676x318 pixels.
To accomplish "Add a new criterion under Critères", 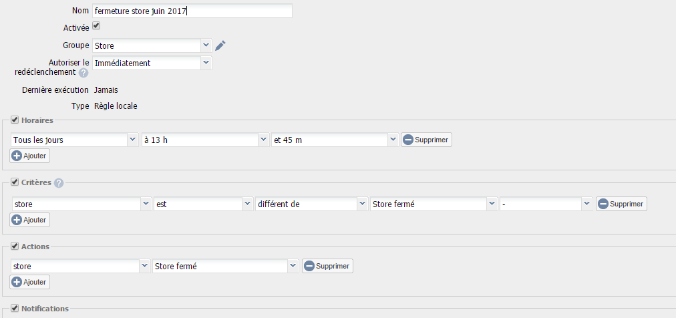I will [x=30, y=220].
